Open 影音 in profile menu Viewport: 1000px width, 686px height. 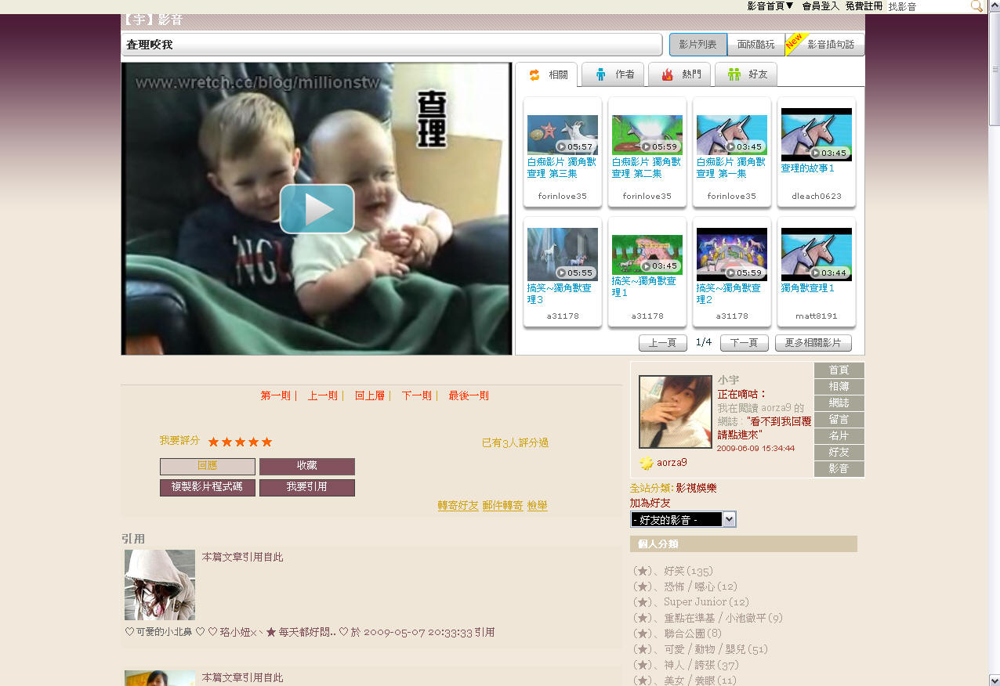tap(839, 469)
